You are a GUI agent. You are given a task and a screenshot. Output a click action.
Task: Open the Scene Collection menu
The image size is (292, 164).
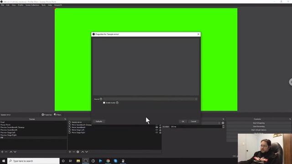(x=32, y=5)
